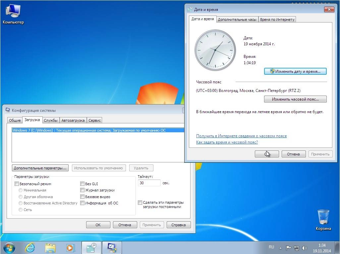Viewport: 340px width, 254px height.
Task: Select Date and Time taskbar button
Action: [91, 248]
